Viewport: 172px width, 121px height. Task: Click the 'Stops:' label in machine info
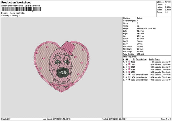click(x=126, y=23)
